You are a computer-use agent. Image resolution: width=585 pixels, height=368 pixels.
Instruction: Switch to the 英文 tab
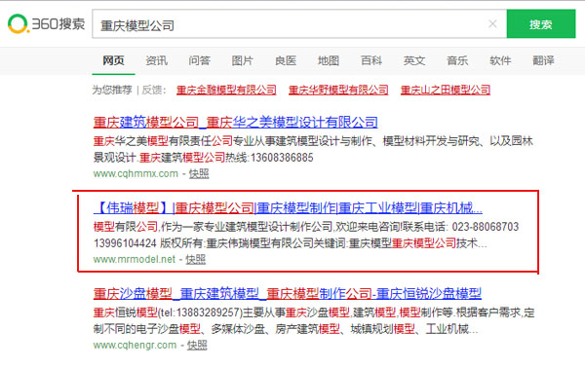(x=414, y=60)
